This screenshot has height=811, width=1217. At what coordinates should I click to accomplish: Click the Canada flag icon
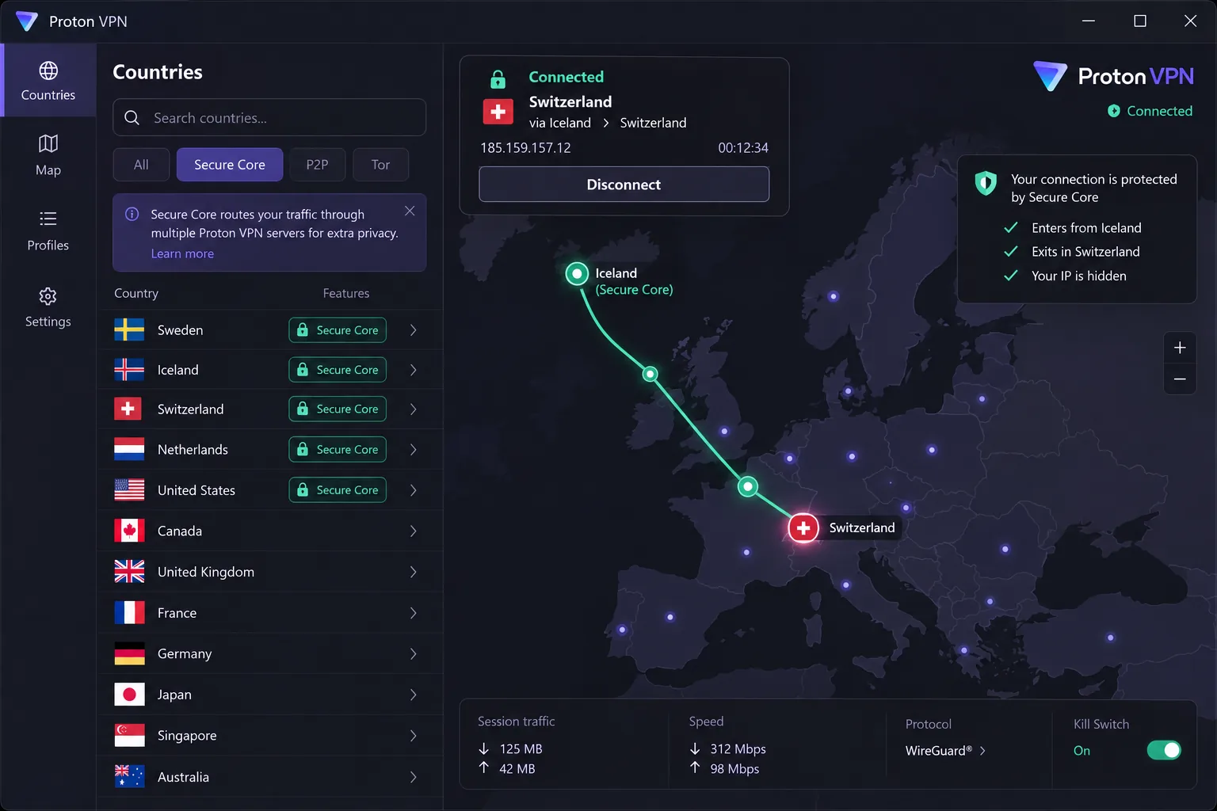pos(129,531)
